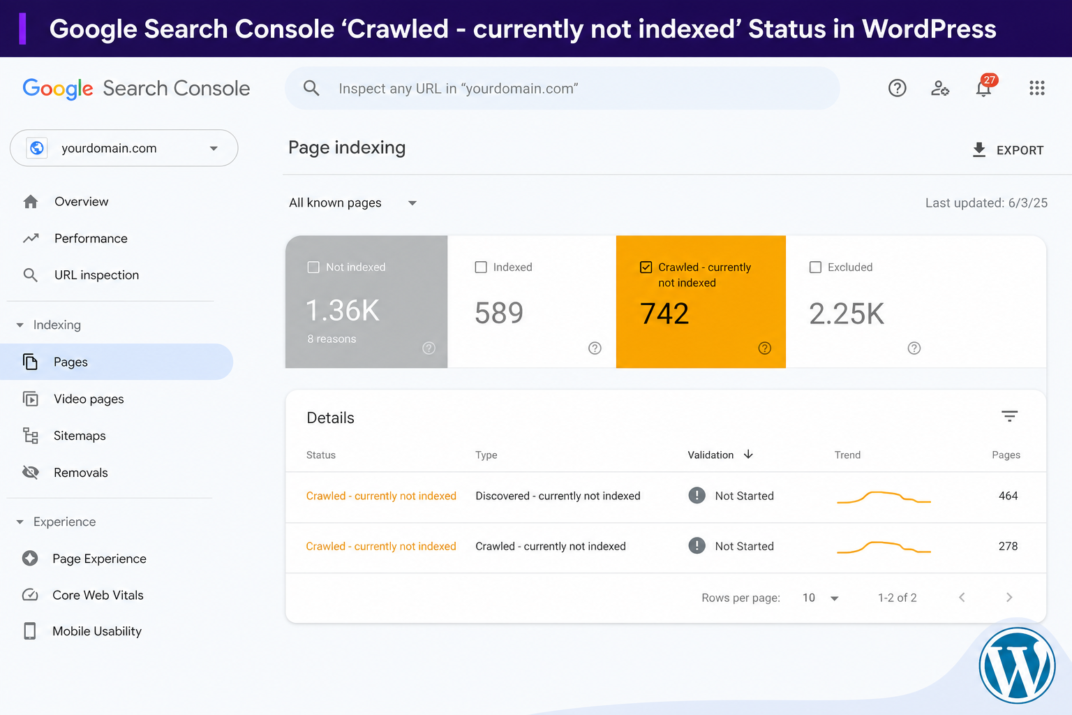Click the EXPORT button label
1072x715 pixels.
(x=1020, y=150)
